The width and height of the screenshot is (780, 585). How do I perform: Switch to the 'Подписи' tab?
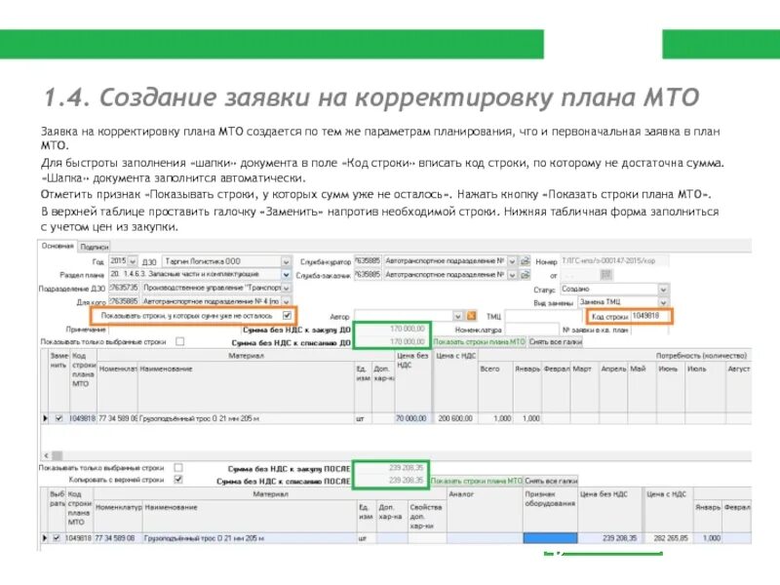click(94, 247)
